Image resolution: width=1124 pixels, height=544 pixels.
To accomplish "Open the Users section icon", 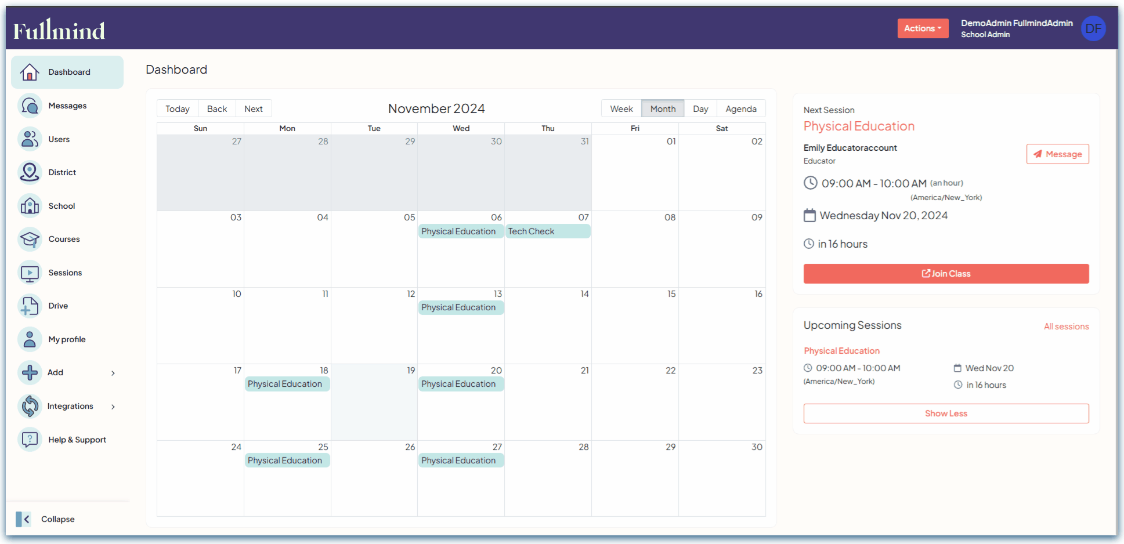I will click(30, 139).
